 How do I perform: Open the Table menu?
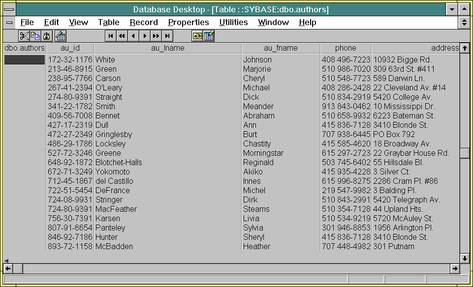point(108,22)
